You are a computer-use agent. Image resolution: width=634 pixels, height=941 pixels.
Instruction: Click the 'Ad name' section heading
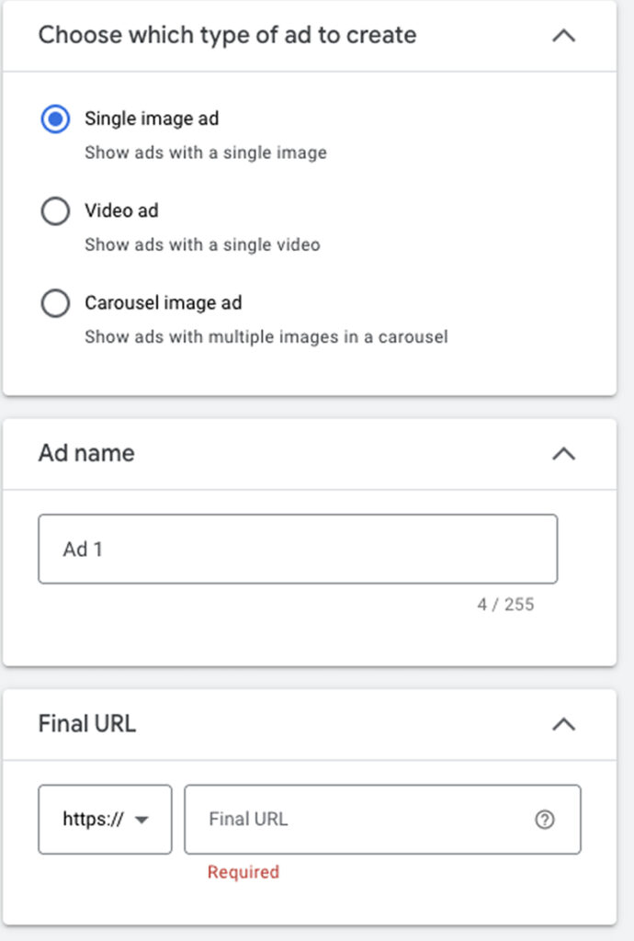[x=86, y=453]
